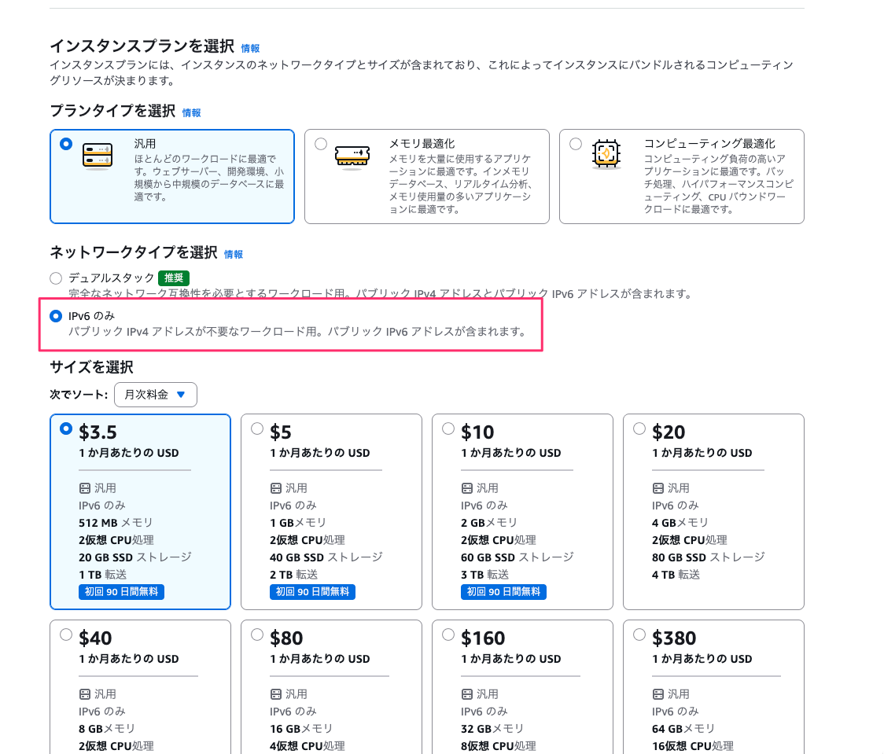Open the 月次料金 sort dropdown
The height and width of the screenshot is (754, 884).
[x=156, y=395]
